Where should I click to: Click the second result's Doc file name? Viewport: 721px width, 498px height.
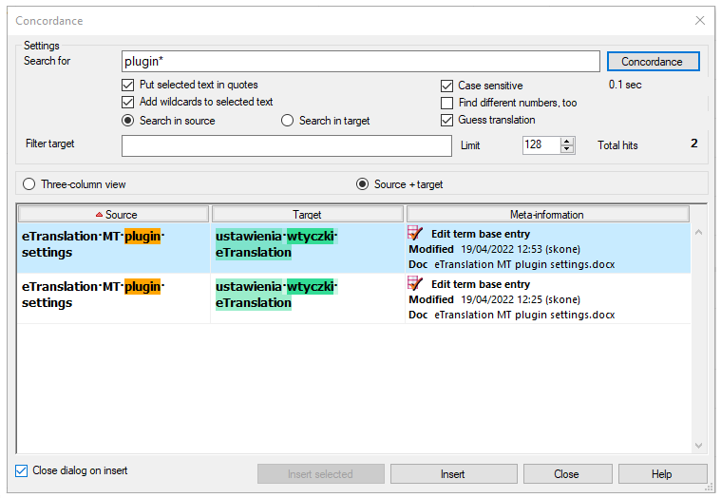pos(524,315)
